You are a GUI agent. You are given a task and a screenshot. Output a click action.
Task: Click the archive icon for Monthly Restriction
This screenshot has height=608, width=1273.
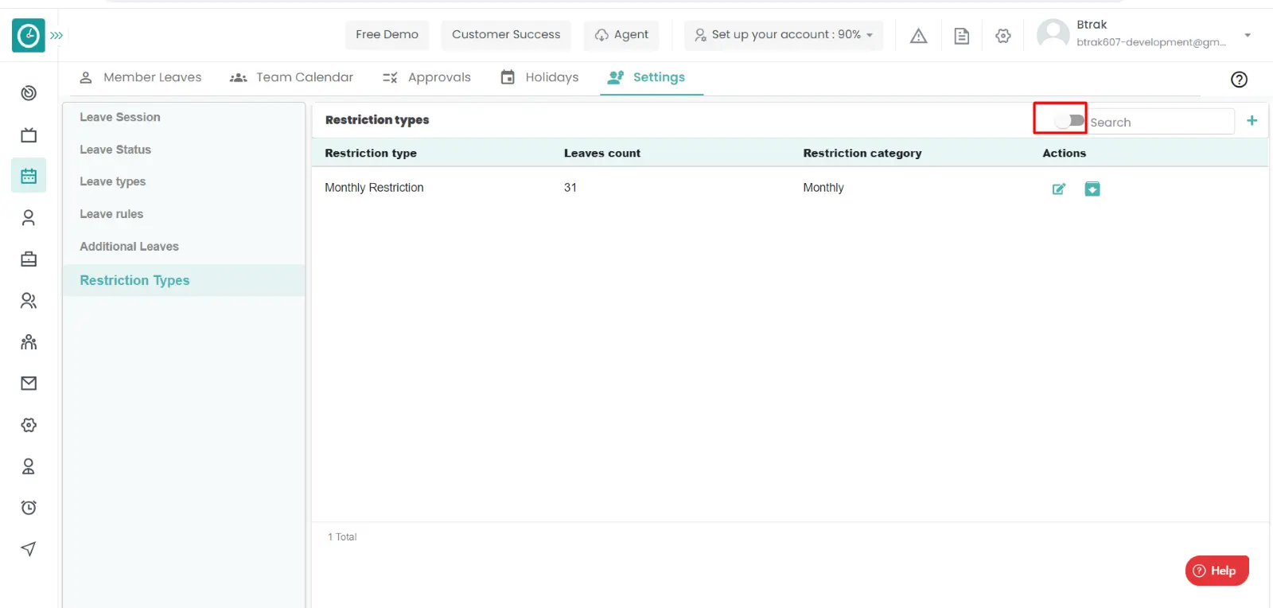[1092, 189]
